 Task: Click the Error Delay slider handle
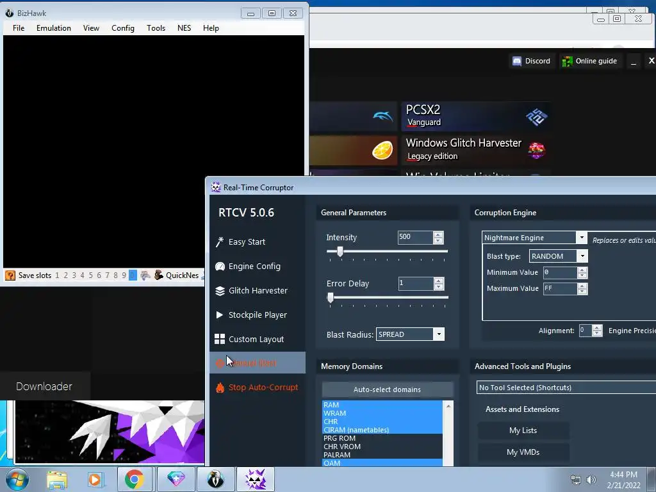(x=331, y=297)
